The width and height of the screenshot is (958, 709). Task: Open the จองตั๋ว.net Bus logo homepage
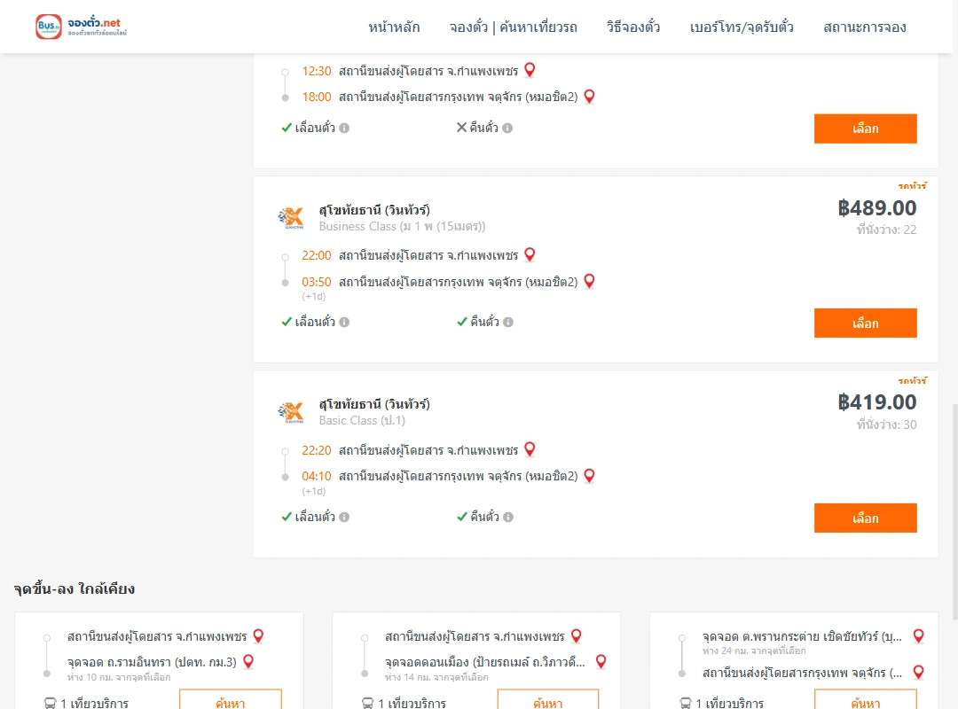click(x=82, y=27)
